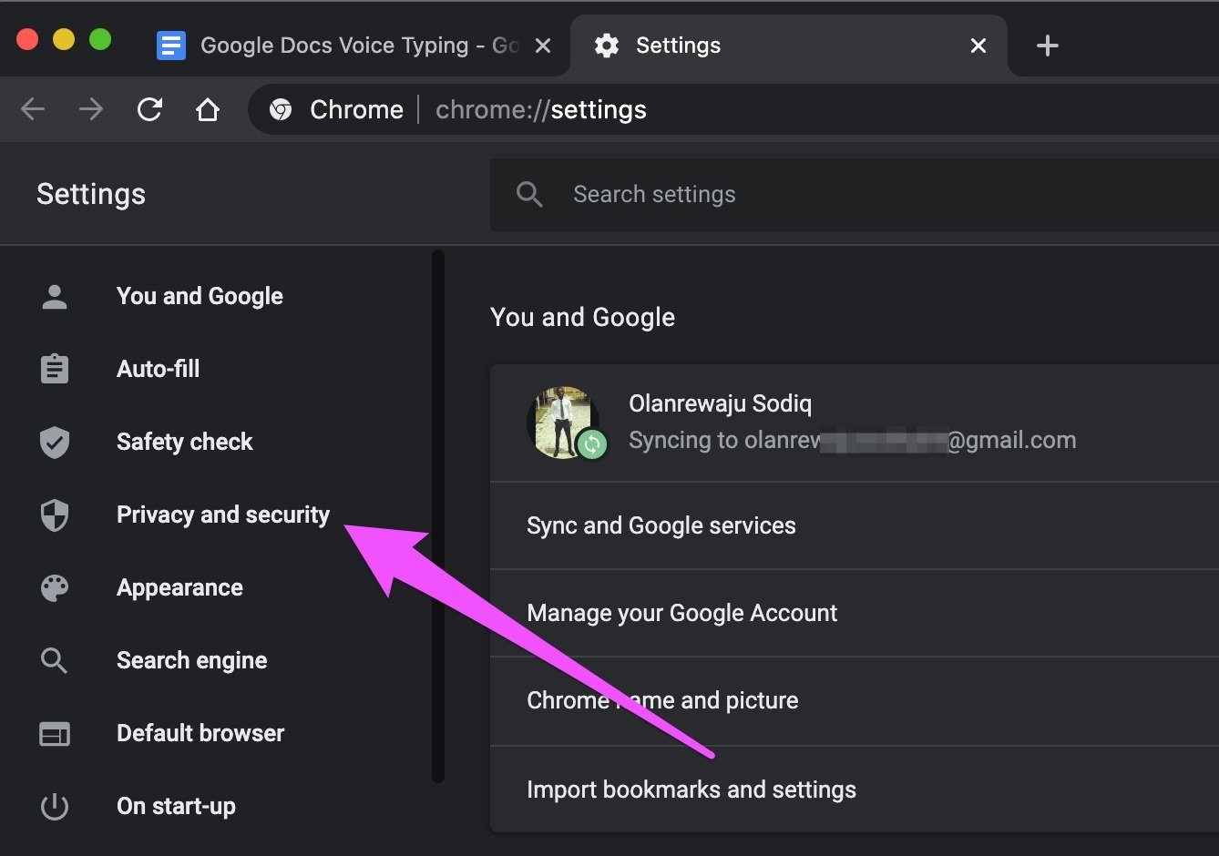
Task: Open You and Google sidebar section
Action: (200, 296)
